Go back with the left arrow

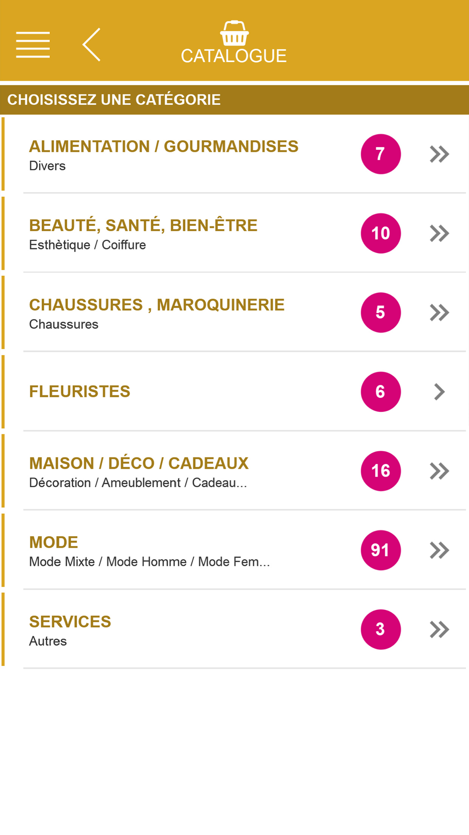[x=91, y=45]
